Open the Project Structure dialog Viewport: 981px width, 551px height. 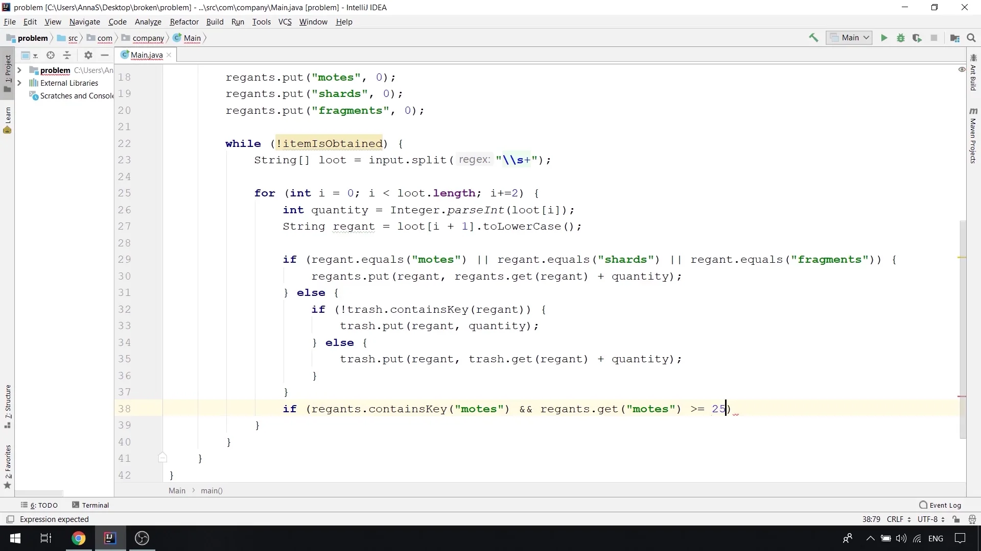tap(955, 38)
